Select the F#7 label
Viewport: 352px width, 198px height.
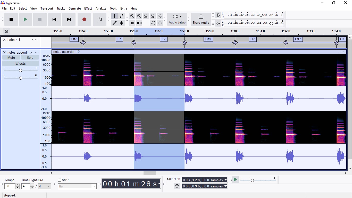pyautogui.click(x=74, y=39)
